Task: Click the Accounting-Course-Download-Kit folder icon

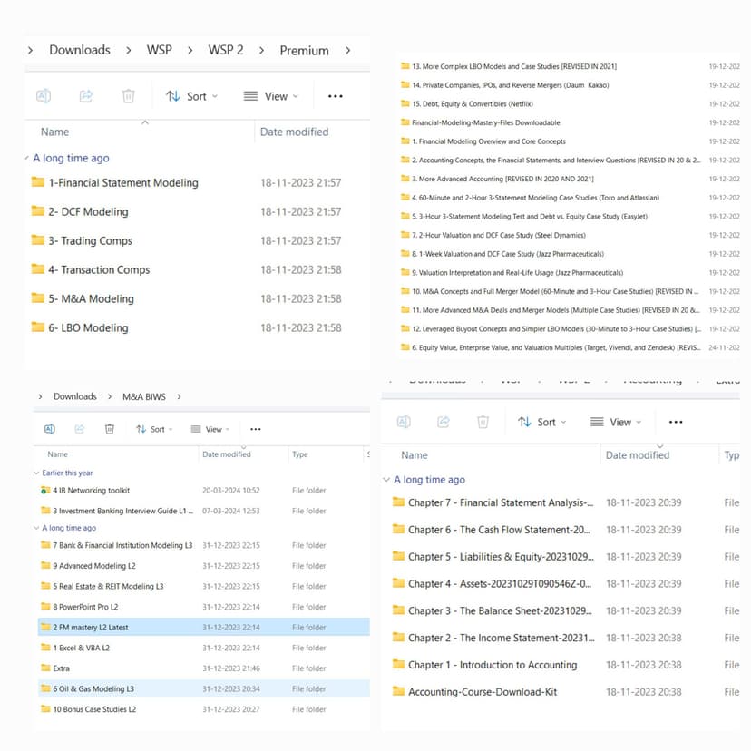Action: (398, 692)
